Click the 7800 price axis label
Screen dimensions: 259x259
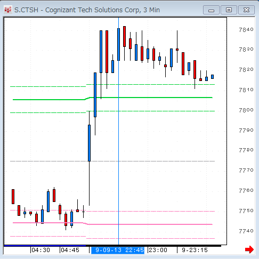click(246, 110)
